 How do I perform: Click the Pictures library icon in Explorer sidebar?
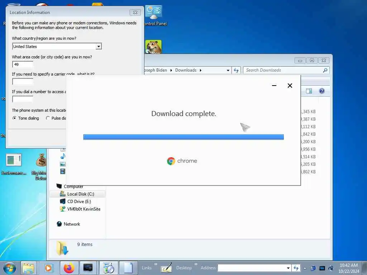tap(62, 164)
